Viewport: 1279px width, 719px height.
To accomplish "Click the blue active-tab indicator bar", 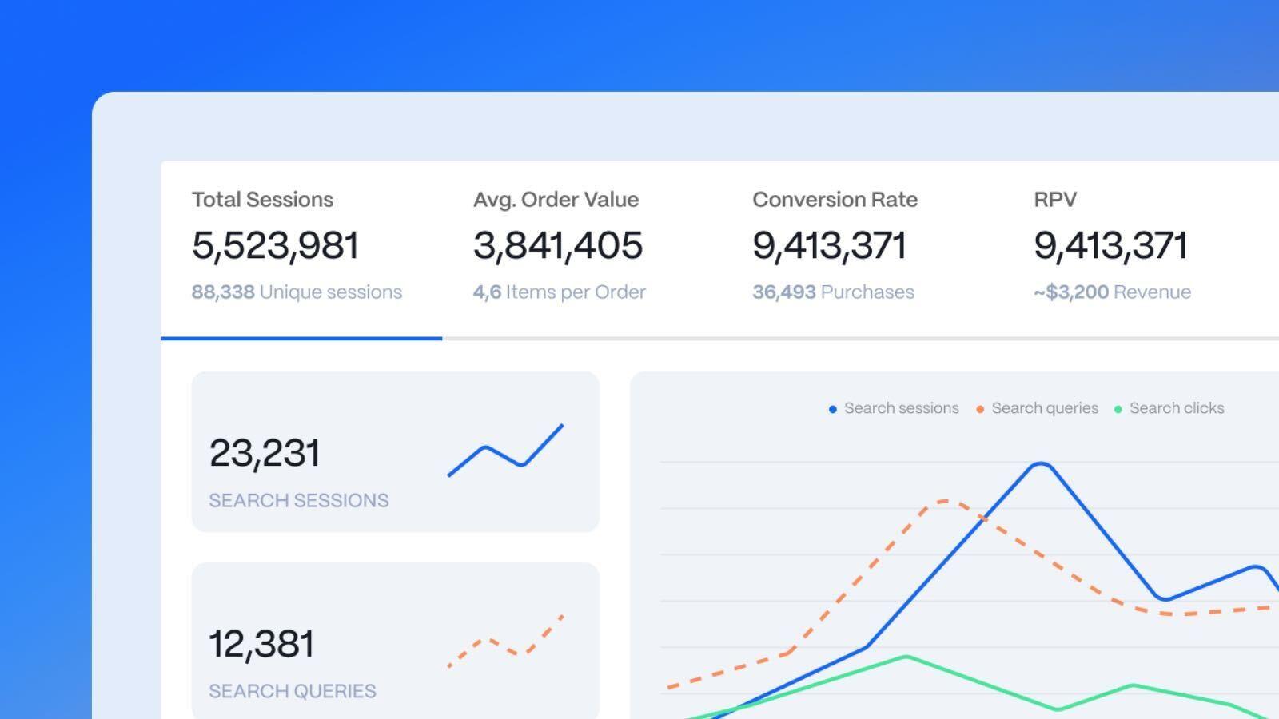I will click(301, 339).
